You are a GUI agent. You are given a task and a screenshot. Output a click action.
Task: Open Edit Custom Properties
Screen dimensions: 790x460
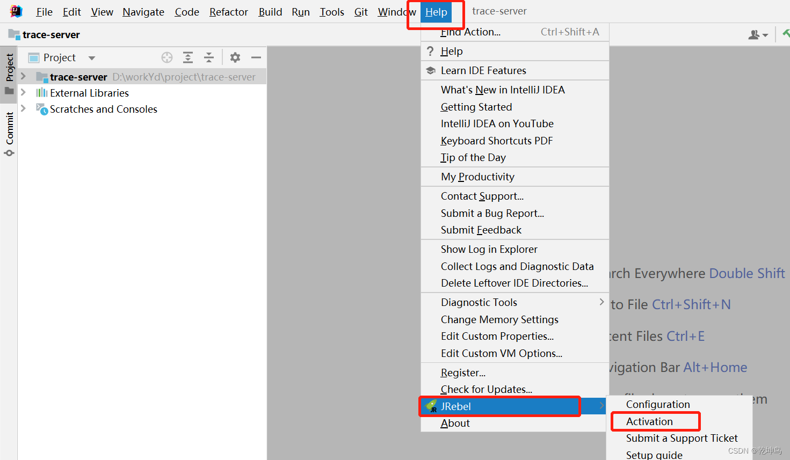click(x=515, y=336)
